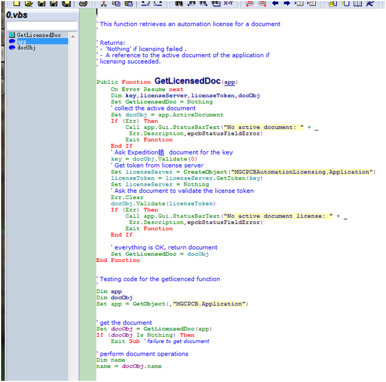The image size is (386, 382).
Task: Select the app item in symbol list
Action: click(38, 41)
